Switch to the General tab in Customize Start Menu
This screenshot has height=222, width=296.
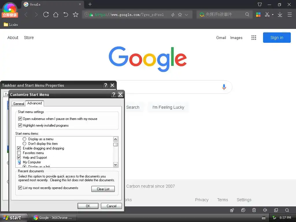tap(18, 104)
